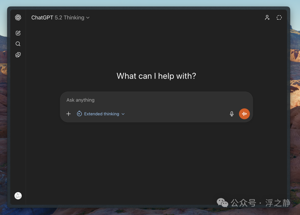Click the add people icon

tap(267, 17)
